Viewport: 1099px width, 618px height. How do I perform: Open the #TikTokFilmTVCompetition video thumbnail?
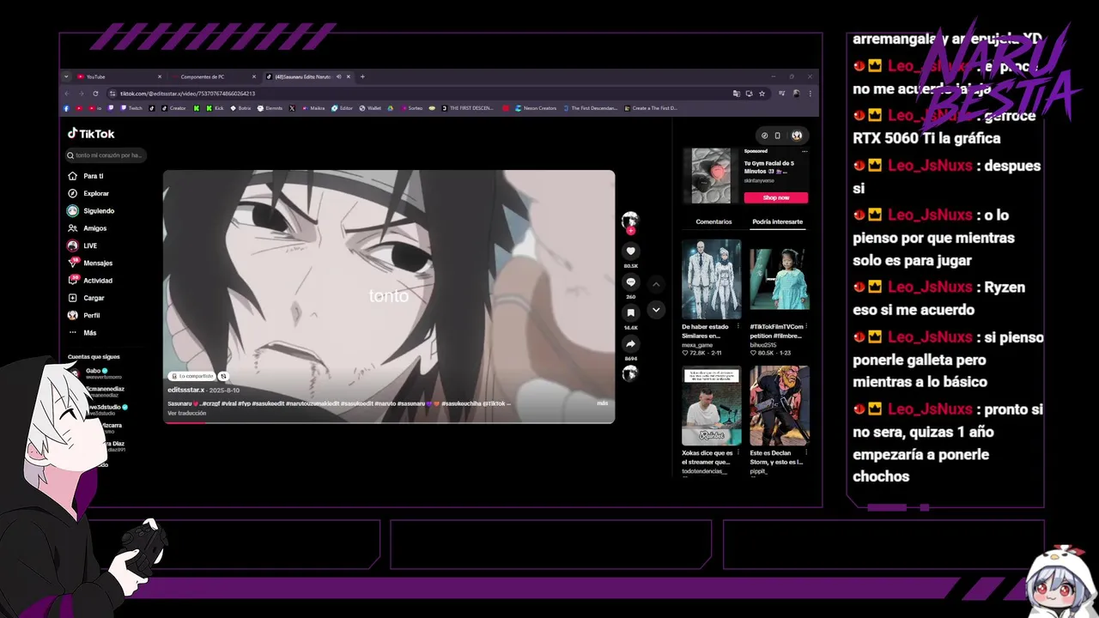779,280
